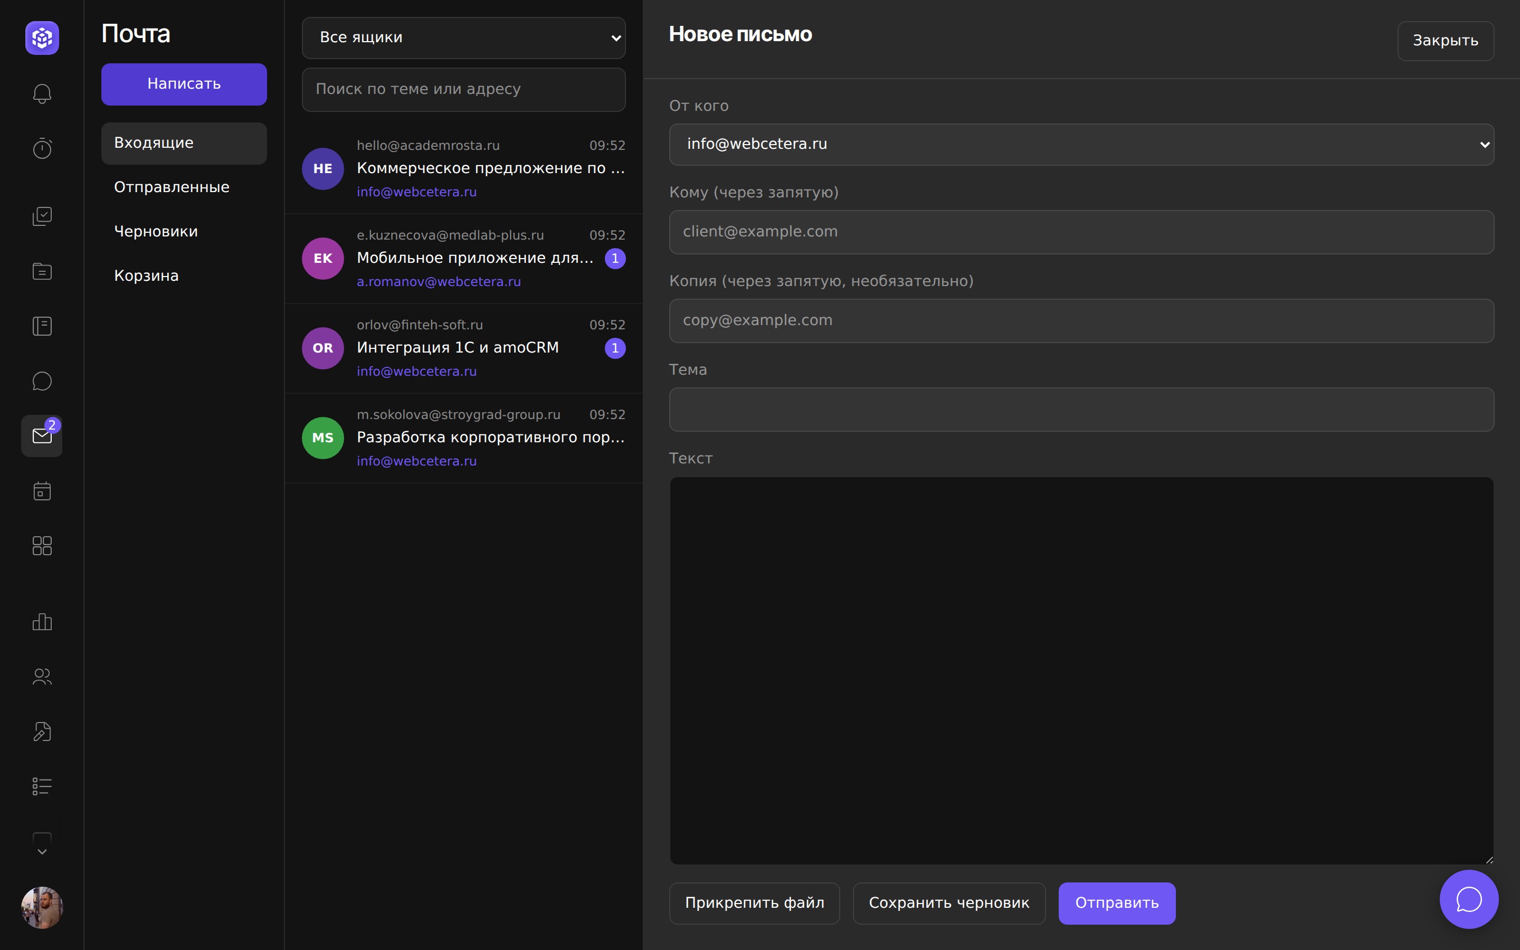Click the Отправить send button
Image resolution: width=1520 pixels, height=950 pixels.
tap(1117, 904)
